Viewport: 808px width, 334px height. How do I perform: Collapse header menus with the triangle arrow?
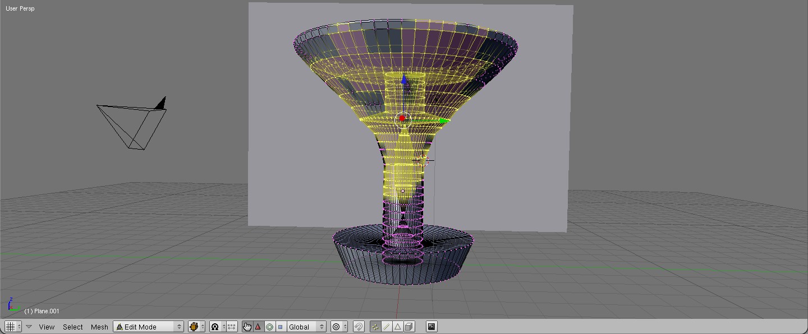(x=29, y=327)
